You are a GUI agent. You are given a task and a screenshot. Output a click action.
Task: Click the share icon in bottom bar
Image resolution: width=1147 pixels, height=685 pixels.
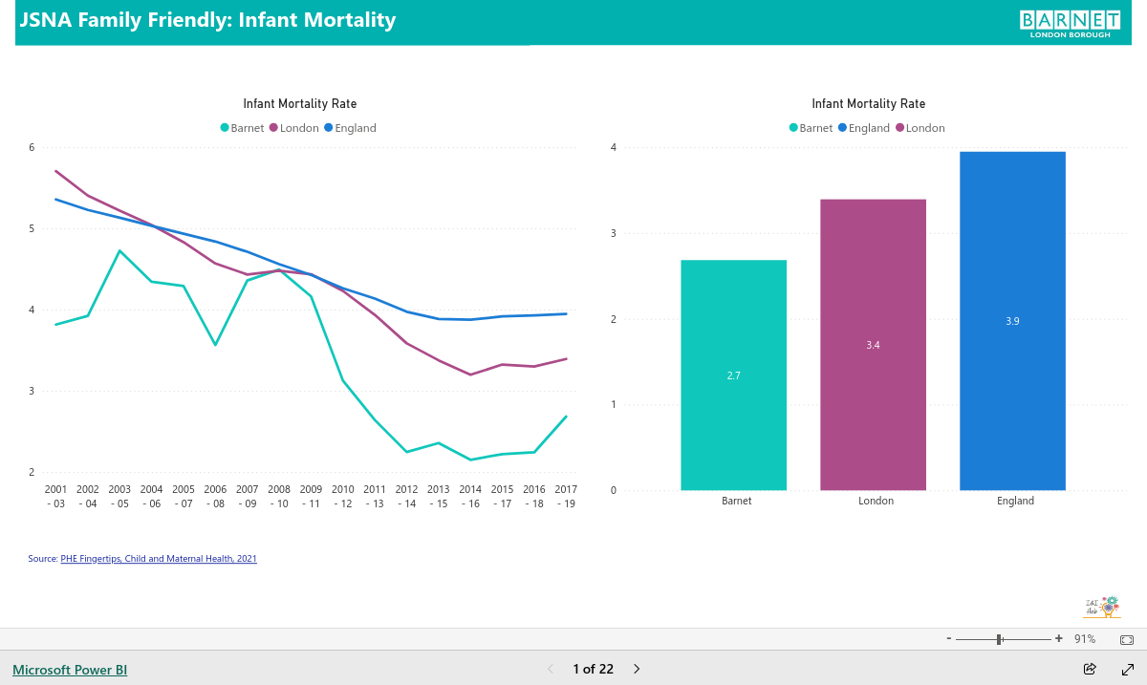coord(1090,669)
